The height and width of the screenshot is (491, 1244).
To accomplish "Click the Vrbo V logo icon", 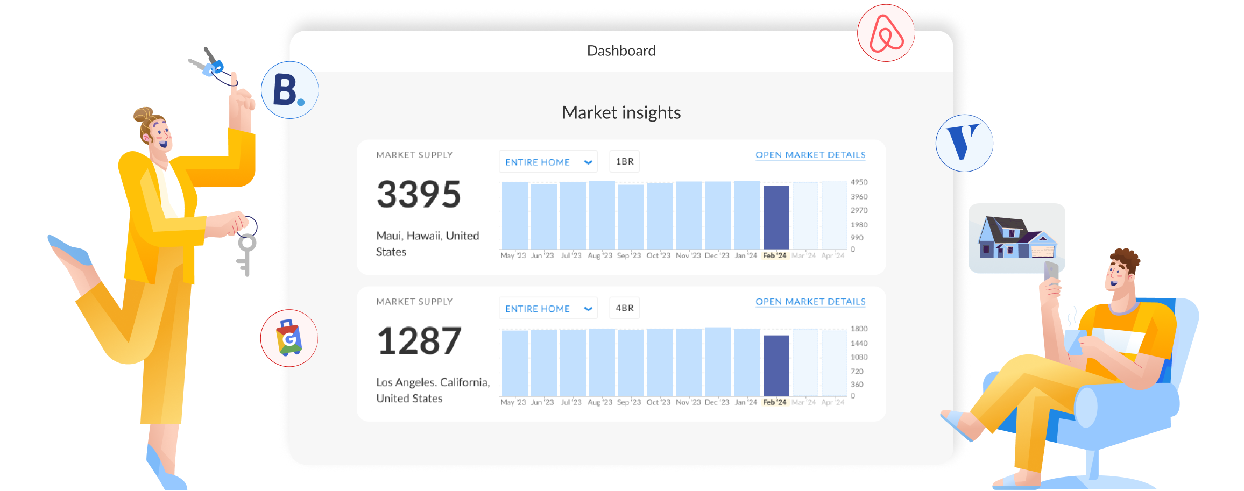I will click(964, 143).
